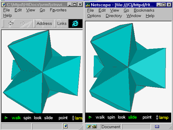Image resolution: width=173 pixels, height=130 pixels.
Task: Click slide in the left VRML viewer
Action: [48, 118]
